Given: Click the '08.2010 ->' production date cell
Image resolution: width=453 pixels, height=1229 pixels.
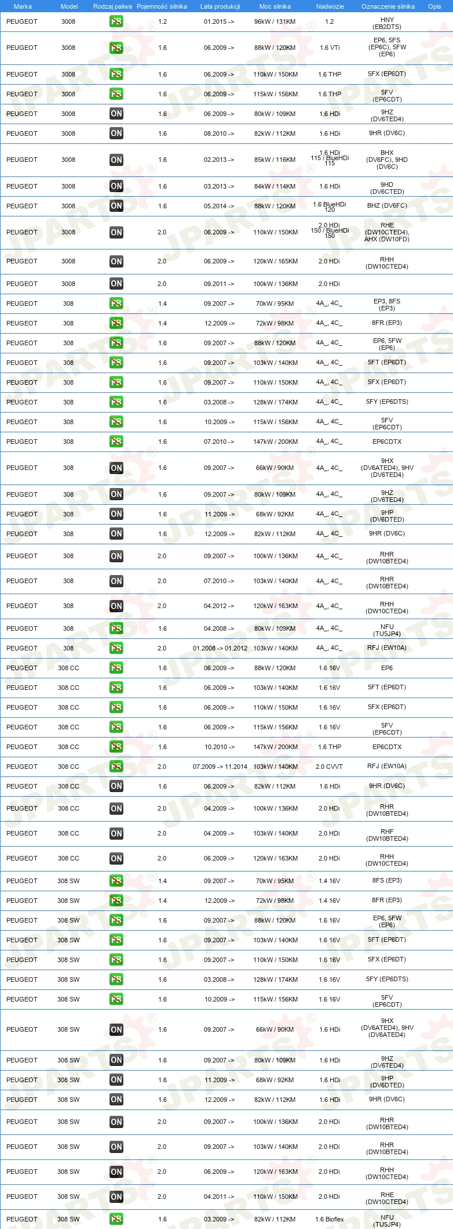Looking at the screenshot, I should 219,133.
